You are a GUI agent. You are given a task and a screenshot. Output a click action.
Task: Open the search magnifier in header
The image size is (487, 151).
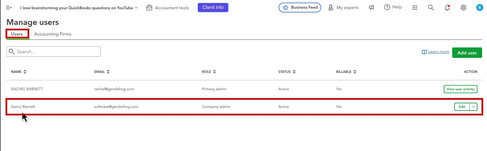point(431,8)
